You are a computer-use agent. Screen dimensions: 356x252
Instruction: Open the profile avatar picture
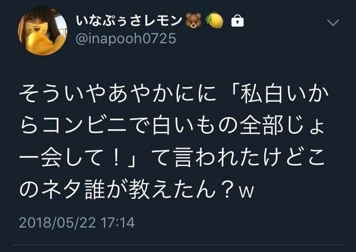point(42,31)
